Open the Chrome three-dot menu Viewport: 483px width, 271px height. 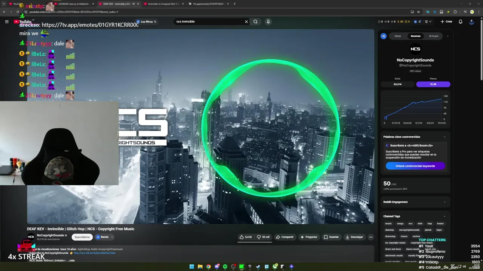click(x=478, y=12)
